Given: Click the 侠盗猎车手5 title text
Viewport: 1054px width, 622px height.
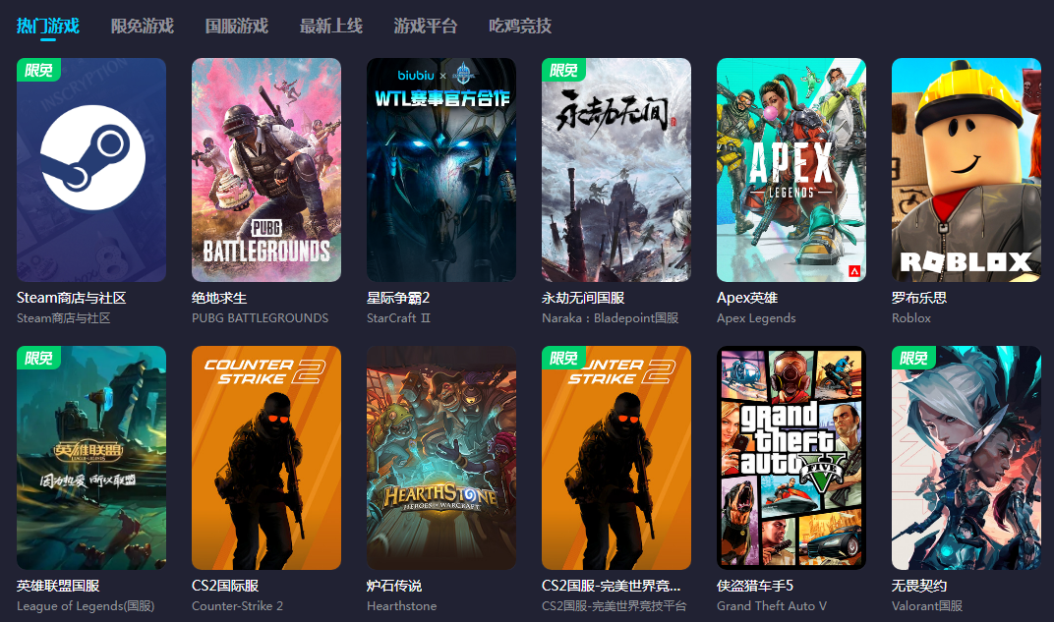Looking at the screenshot, I should [755, 586].
